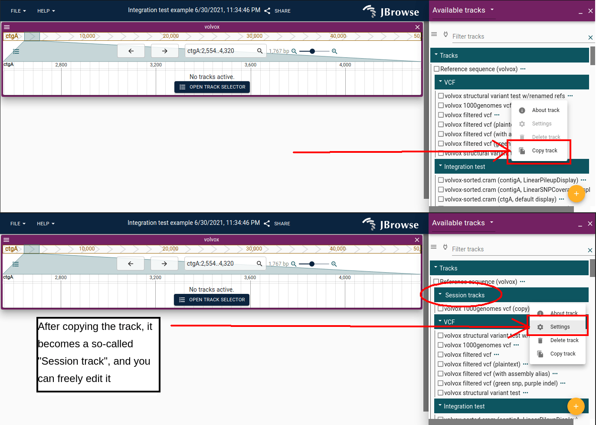This screenshot has width=596, height=425.
Task: Check volvox 1000genomes vcf in top panel
Action: [x=441, y=105]
